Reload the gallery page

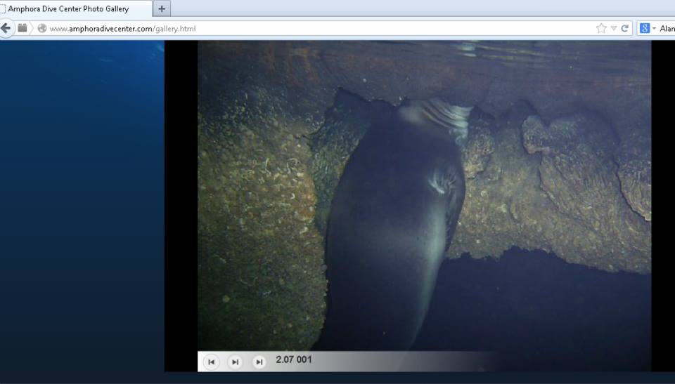click(624, 29)
